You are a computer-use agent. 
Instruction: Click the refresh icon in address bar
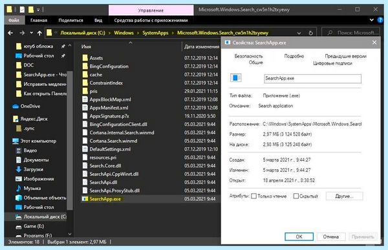tap(311, 33)
